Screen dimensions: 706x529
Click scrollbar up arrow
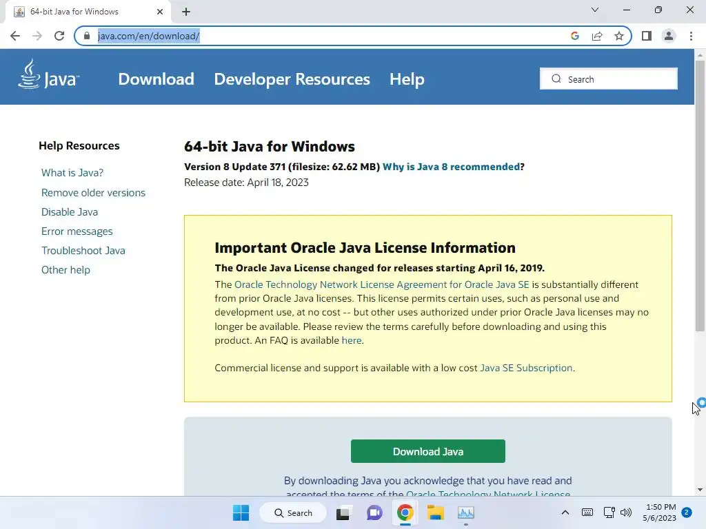tap(700, 55)
